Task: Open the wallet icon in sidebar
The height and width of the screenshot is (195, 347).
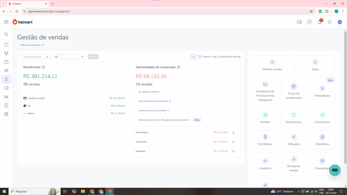Action: 6,88
